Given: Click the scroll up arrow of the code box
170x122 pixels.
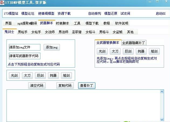Looking at the screenshot, I should [x=162, y=92].
